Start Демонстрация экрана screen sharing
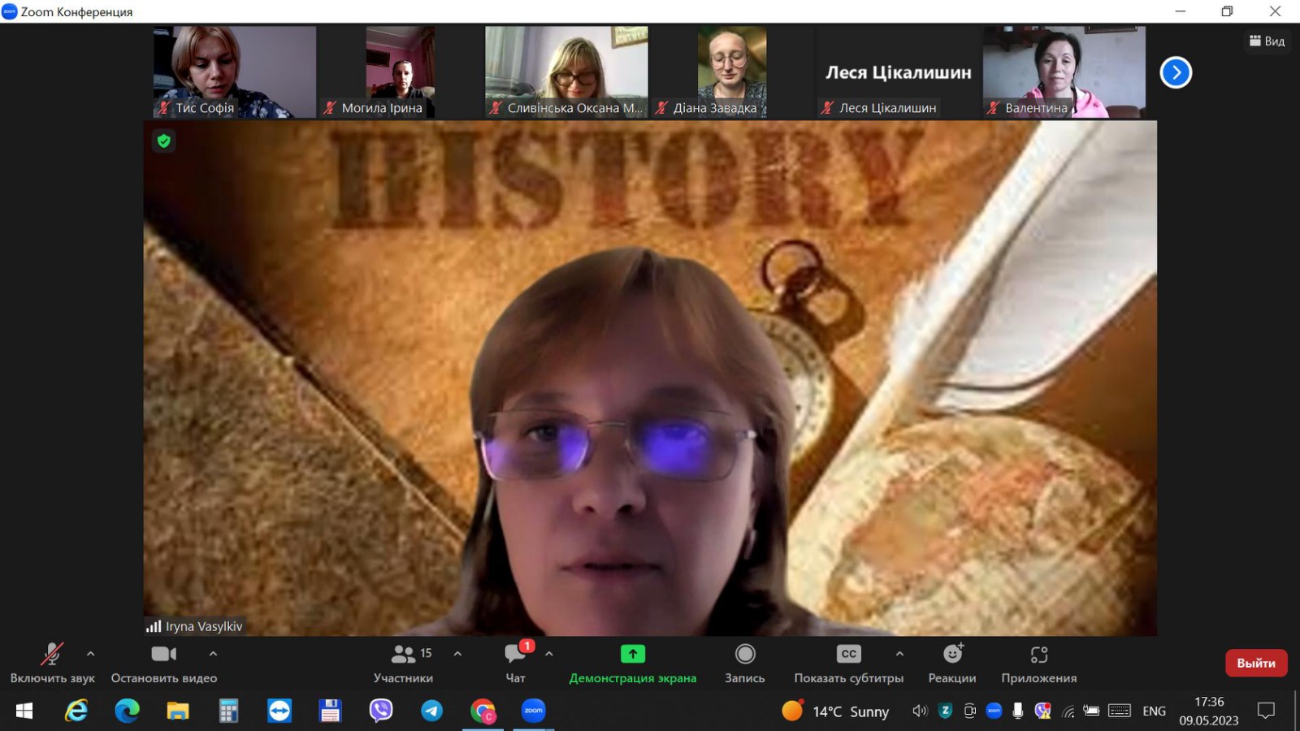The image size is (1300, 731). tap(632, 662)
